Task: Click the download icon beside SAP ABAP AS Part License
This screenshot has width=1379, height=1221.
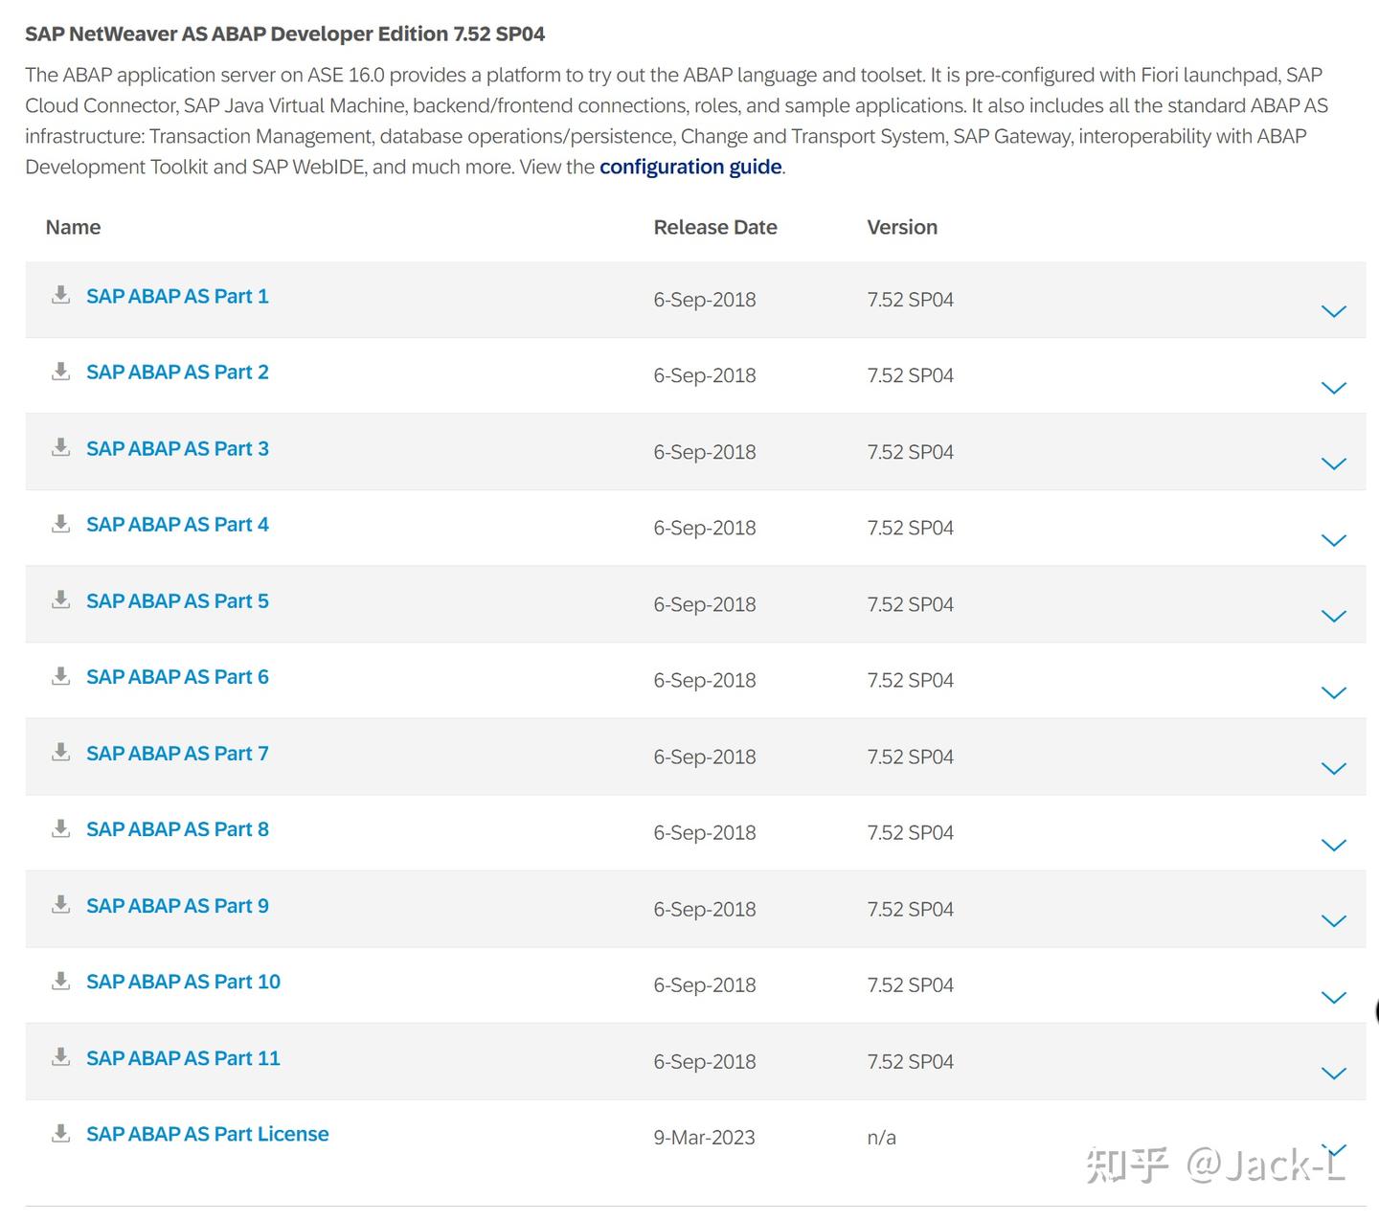Action: tap(61, 1132)
